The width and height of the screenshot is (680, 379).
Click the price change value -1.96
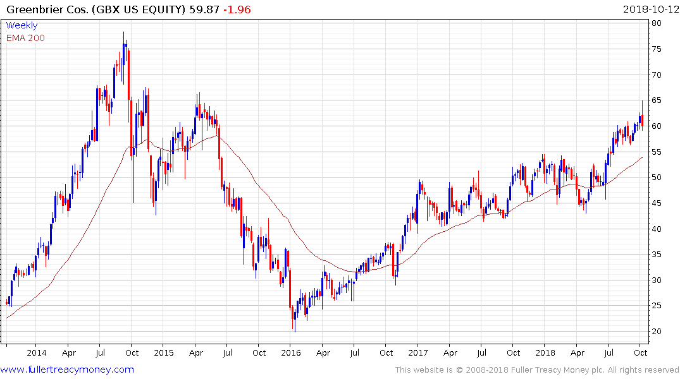(237, 9)
